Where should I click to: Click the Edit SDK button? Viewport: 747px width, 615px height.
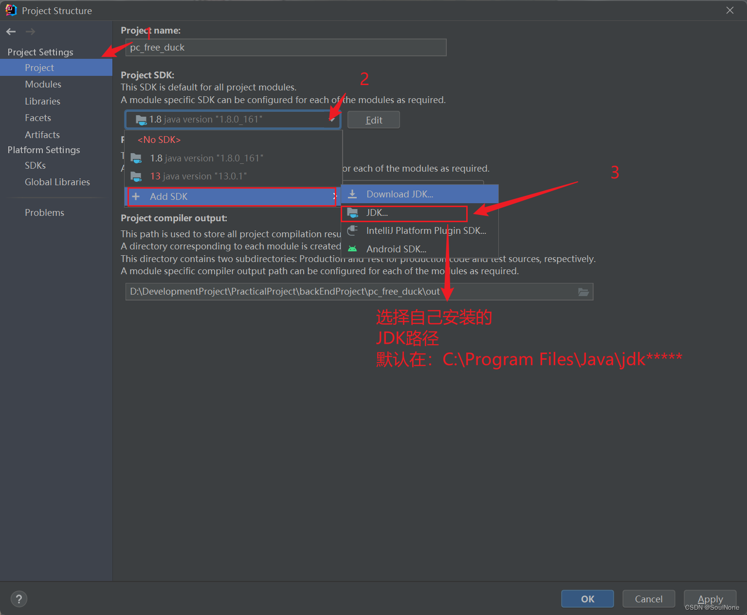pos(374,120)
